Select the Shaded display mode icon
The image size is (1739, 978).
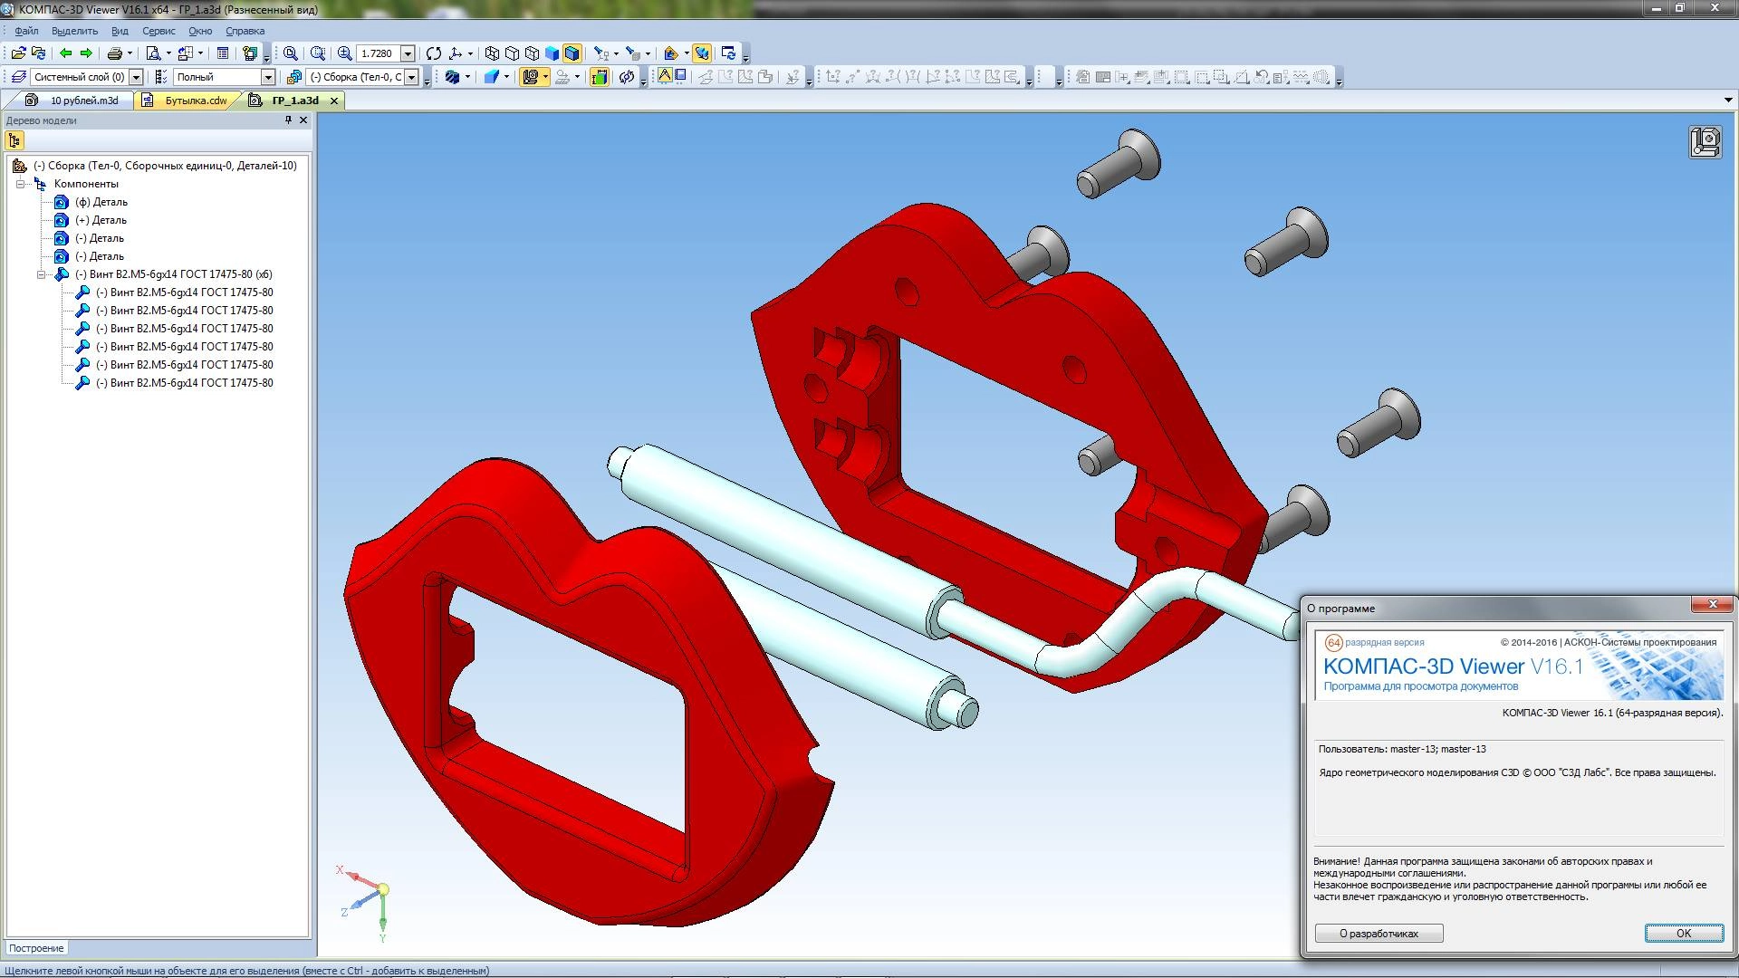552,53
